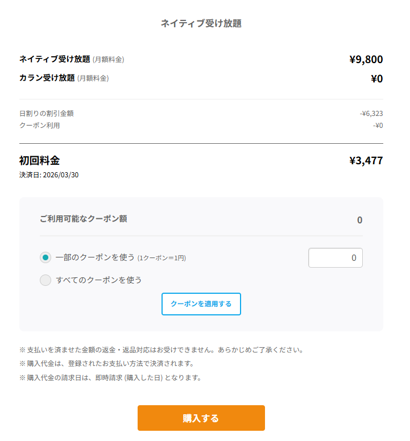Select the すべてのクーポンを使う radio option
The image size is (410, 441).
pyautogui.click(x=45, y=280)
